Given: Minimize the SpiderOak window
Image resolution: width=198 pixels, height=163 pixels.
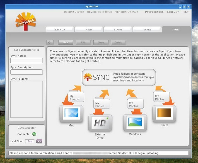Looking at the screenshot, I should point(180,7).
